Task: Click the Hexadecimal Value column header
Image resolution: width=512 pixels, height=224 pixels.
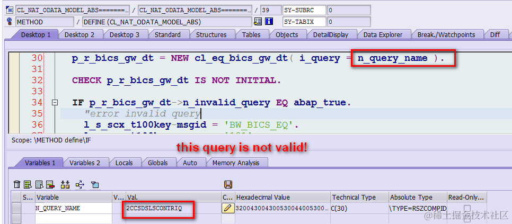Action: tap(283, 198)
